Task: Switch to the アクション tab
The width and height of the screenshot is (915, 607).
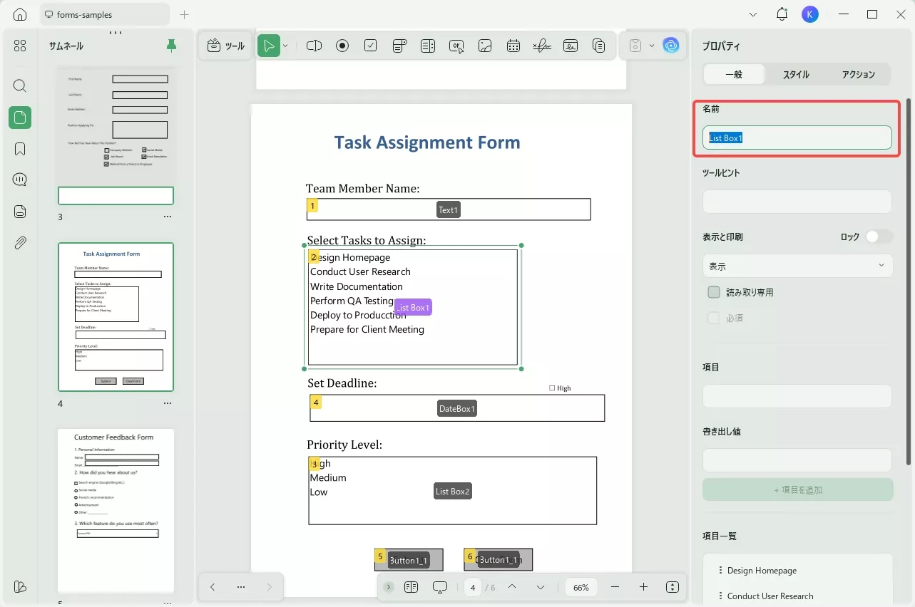Action: (x=858, y=74)
